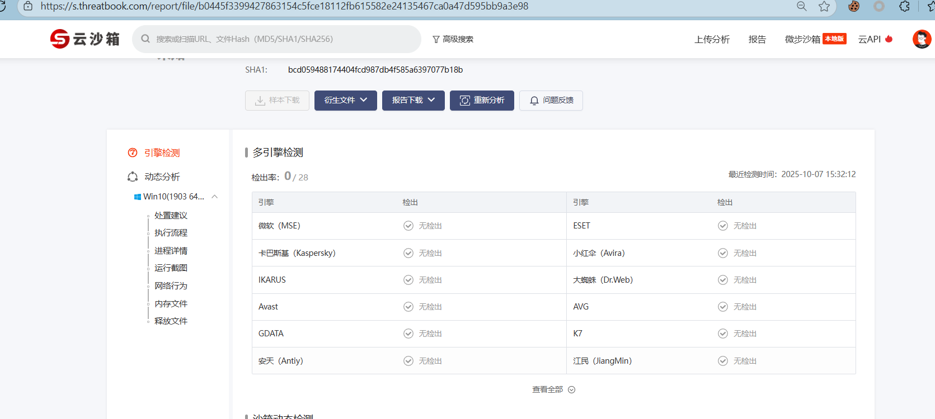Open 执行流程 in sidebar tree
935x419 pixels.
coord(171,232)
